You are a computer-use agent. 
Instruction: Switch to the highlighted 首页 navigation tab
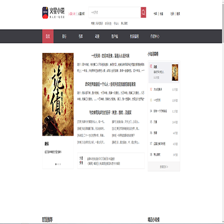[48, 36]
